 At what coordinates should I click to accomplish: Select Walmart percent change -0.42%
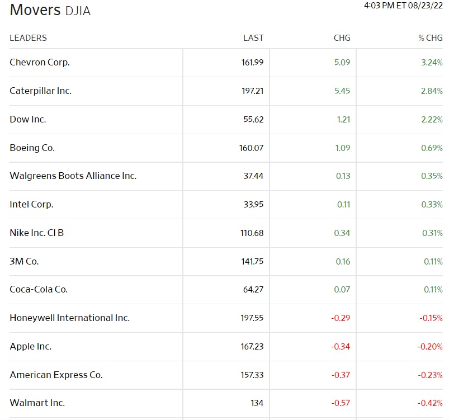pos(430,403)
